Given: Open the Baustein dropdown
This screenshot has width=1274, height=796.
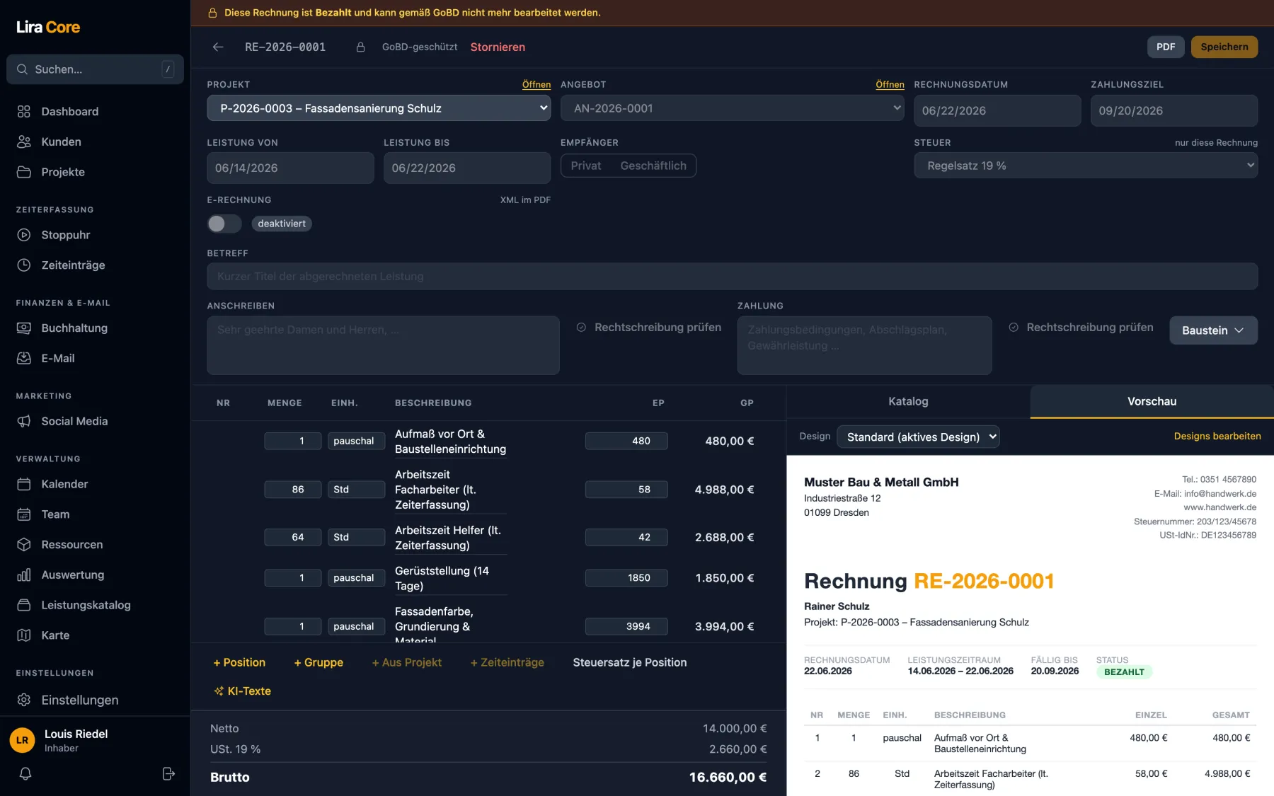Looking at the screenshot, I should [1213, 330].
